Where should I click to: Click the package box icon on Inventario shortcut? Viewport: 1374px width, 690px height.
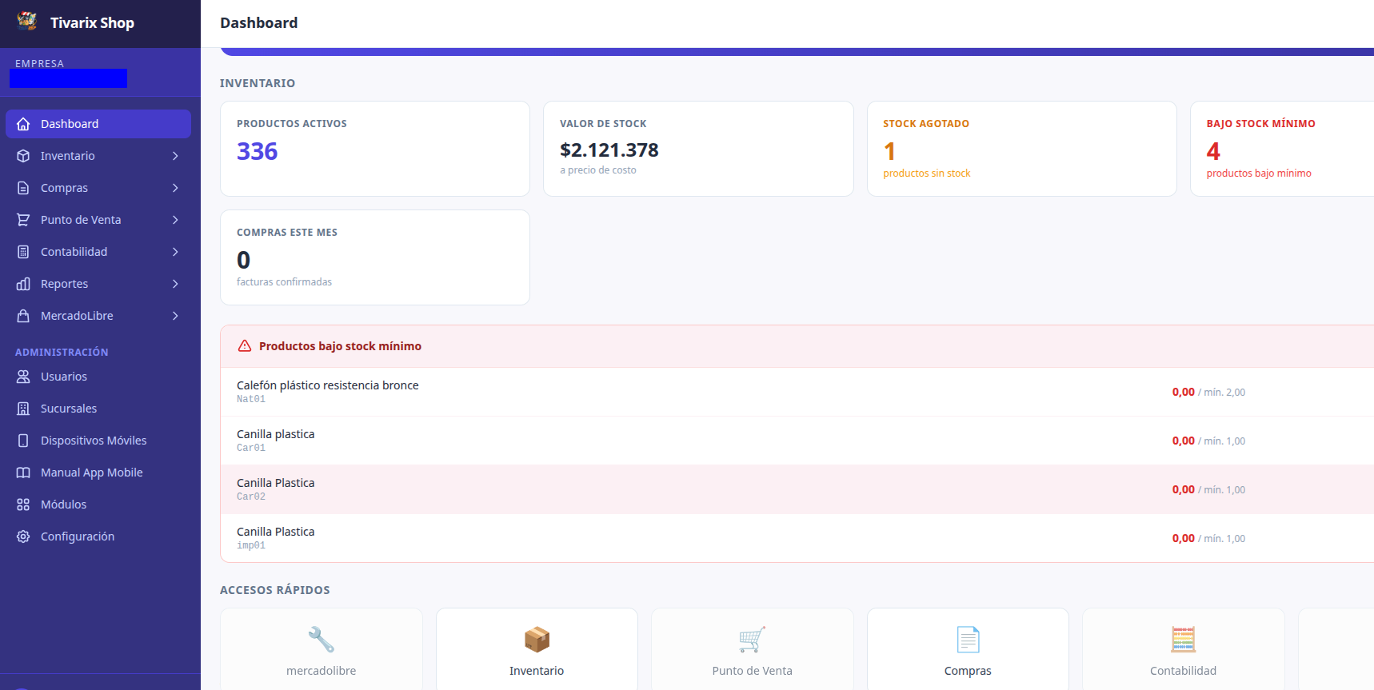(x=537, y=640)
